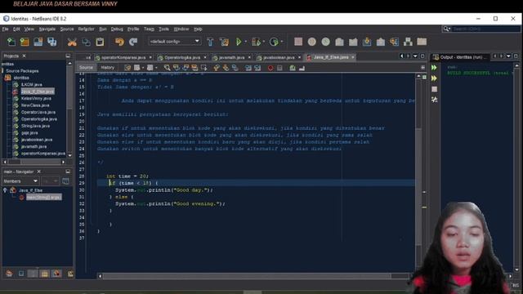Minimize the Projects panel window
The height and width of the screenshot is (294, 523).
[x=68, y=56]
